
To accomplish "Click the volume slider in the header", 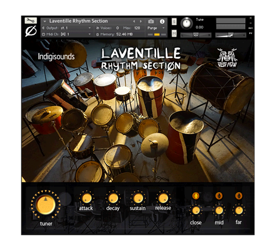I will 231,35.
